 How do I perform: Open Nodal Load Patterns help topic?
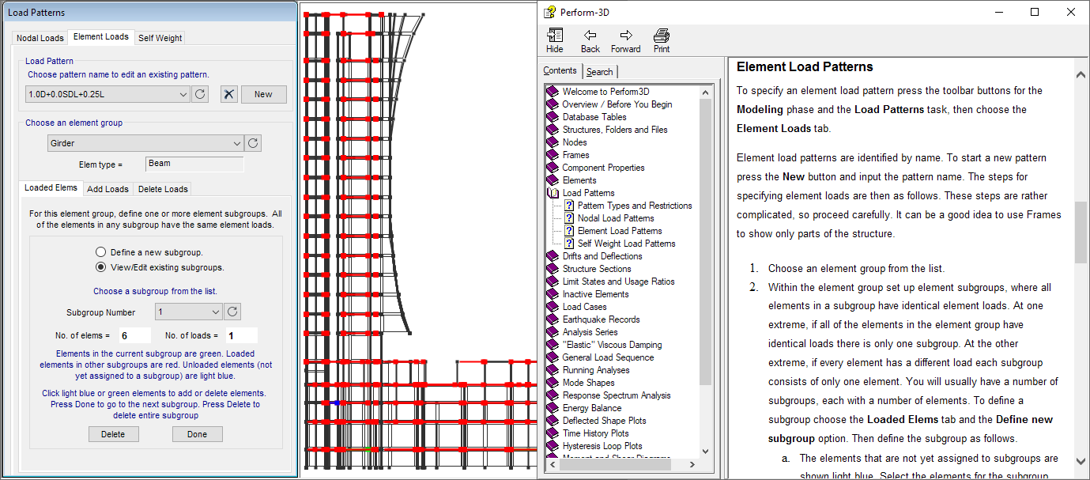point(615,218)
